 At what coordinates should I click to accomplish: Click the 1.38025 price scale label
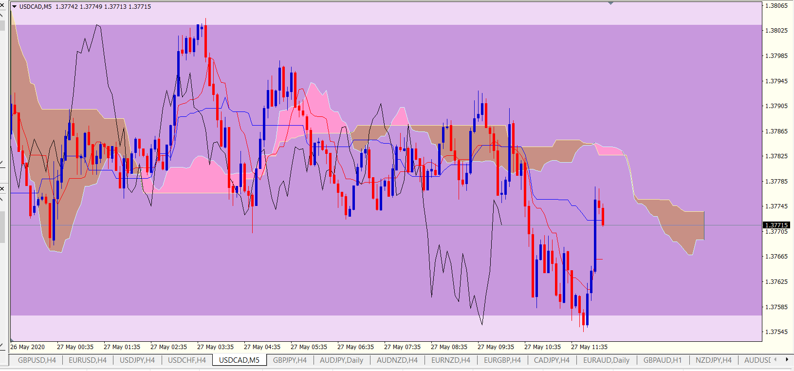(776, 31)
